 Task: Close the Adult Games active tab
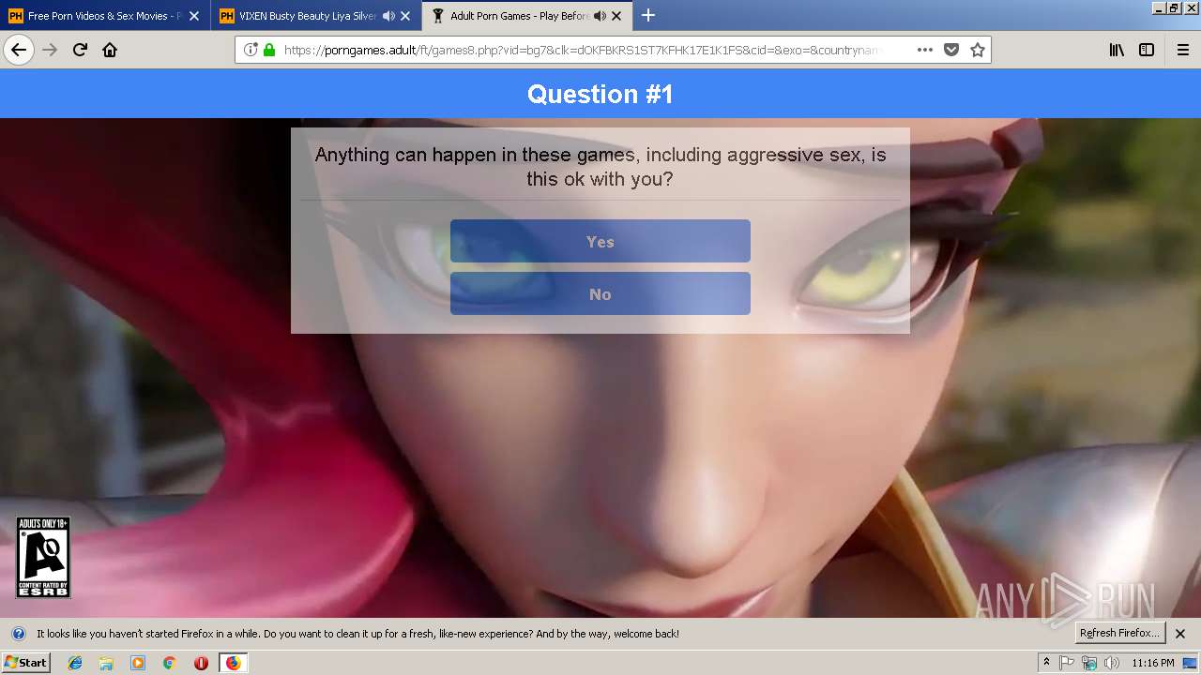click(x=616, y=16)
